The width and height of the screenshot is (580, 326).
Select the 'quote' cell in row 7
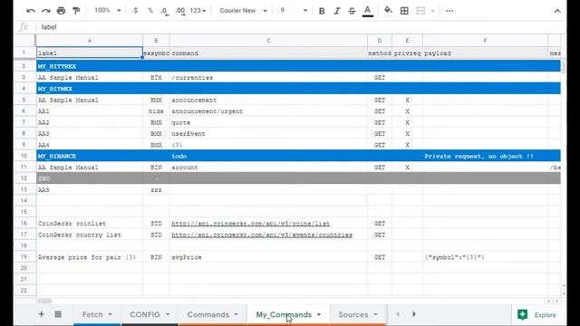coord(268,123)
